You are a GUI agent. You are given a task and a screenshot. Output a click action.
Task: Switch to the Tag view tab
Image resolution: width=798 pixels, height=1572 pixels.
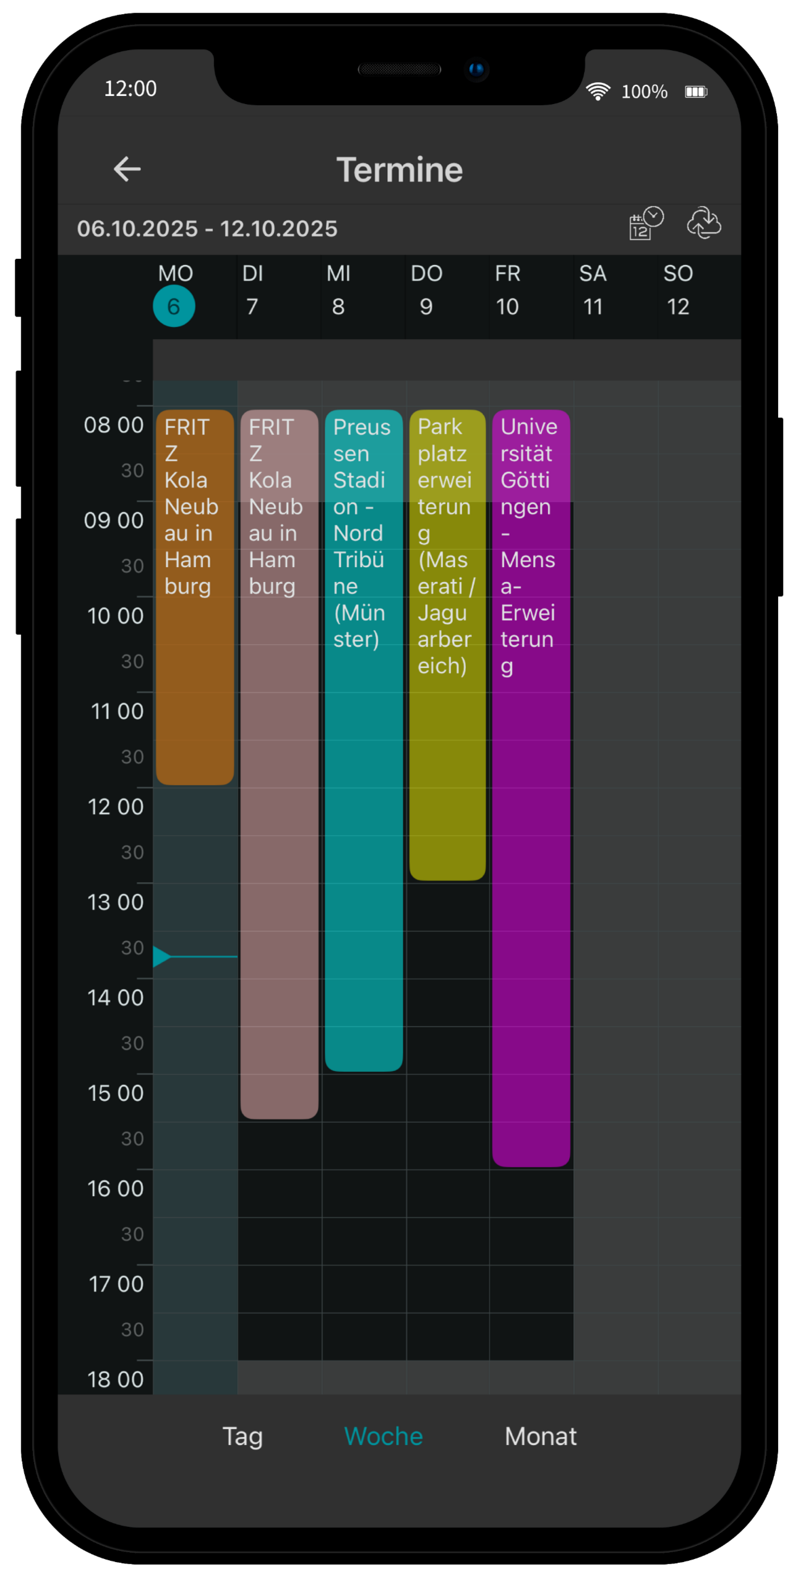[x=242, y=1436]
